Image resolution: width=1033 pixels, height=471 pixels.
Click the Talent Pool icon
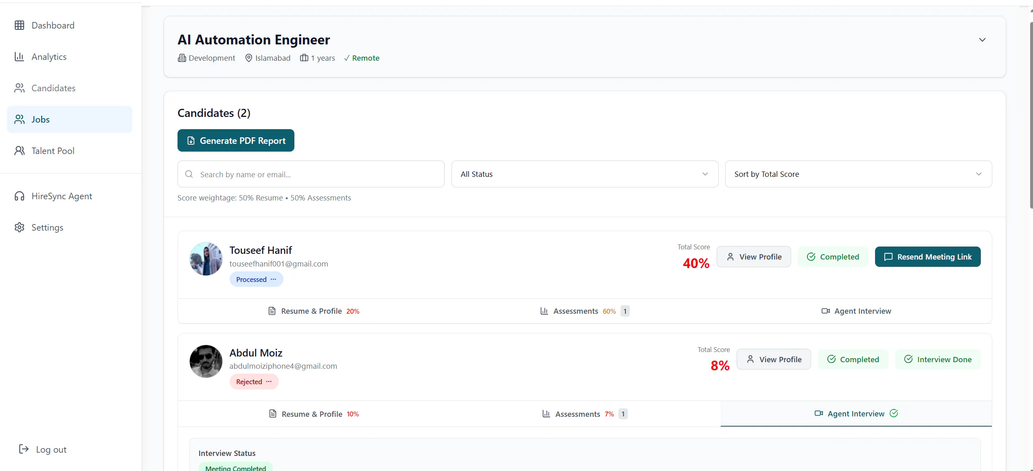[x=20, y=151]
